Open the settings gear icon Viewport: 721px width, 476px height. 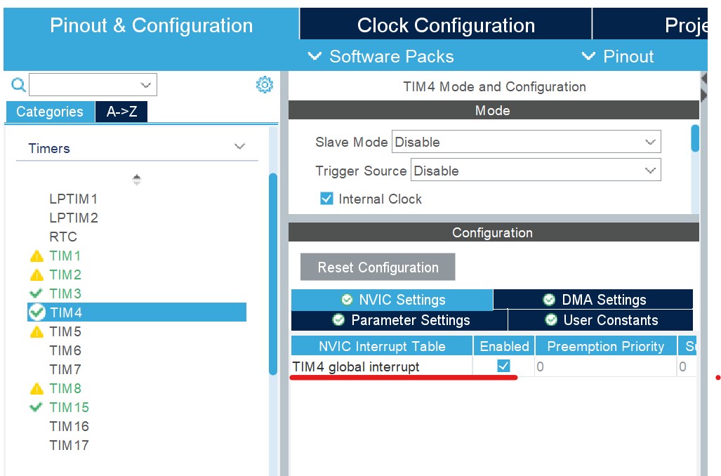pos(265,84)
